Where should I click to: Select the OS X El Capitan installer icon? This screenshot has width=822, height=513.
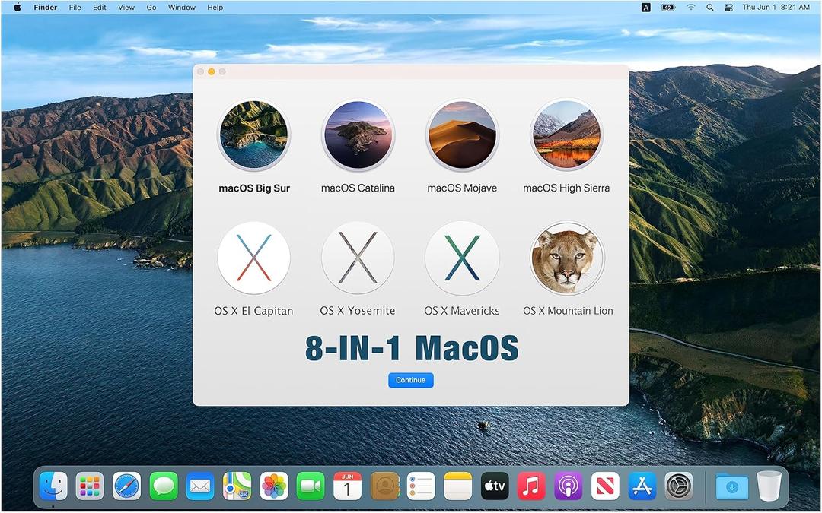pos(253,257)
